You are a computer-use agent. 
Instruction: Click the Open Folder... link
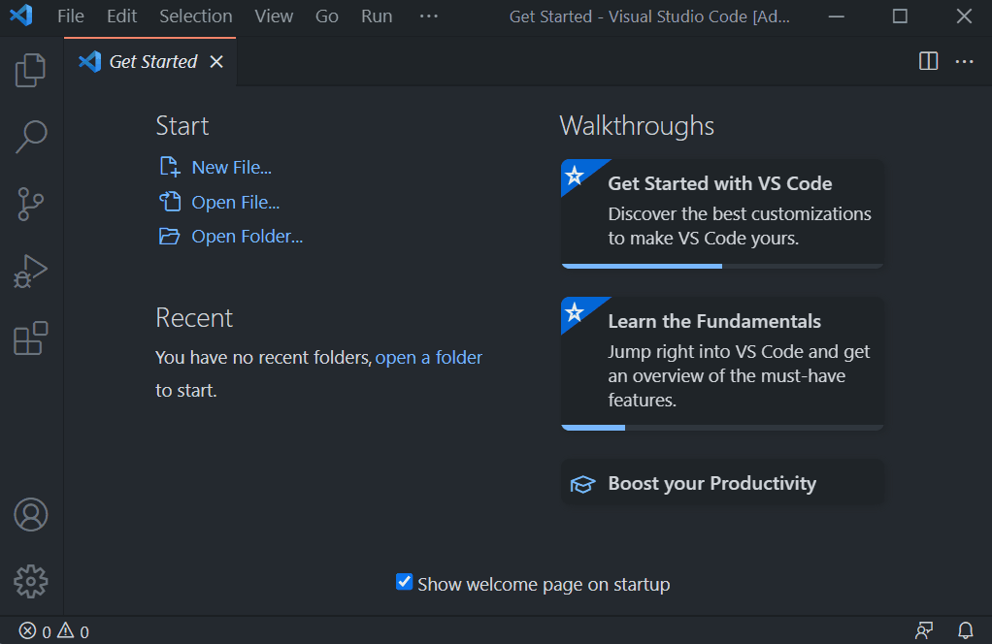click(x=248, y=237)
